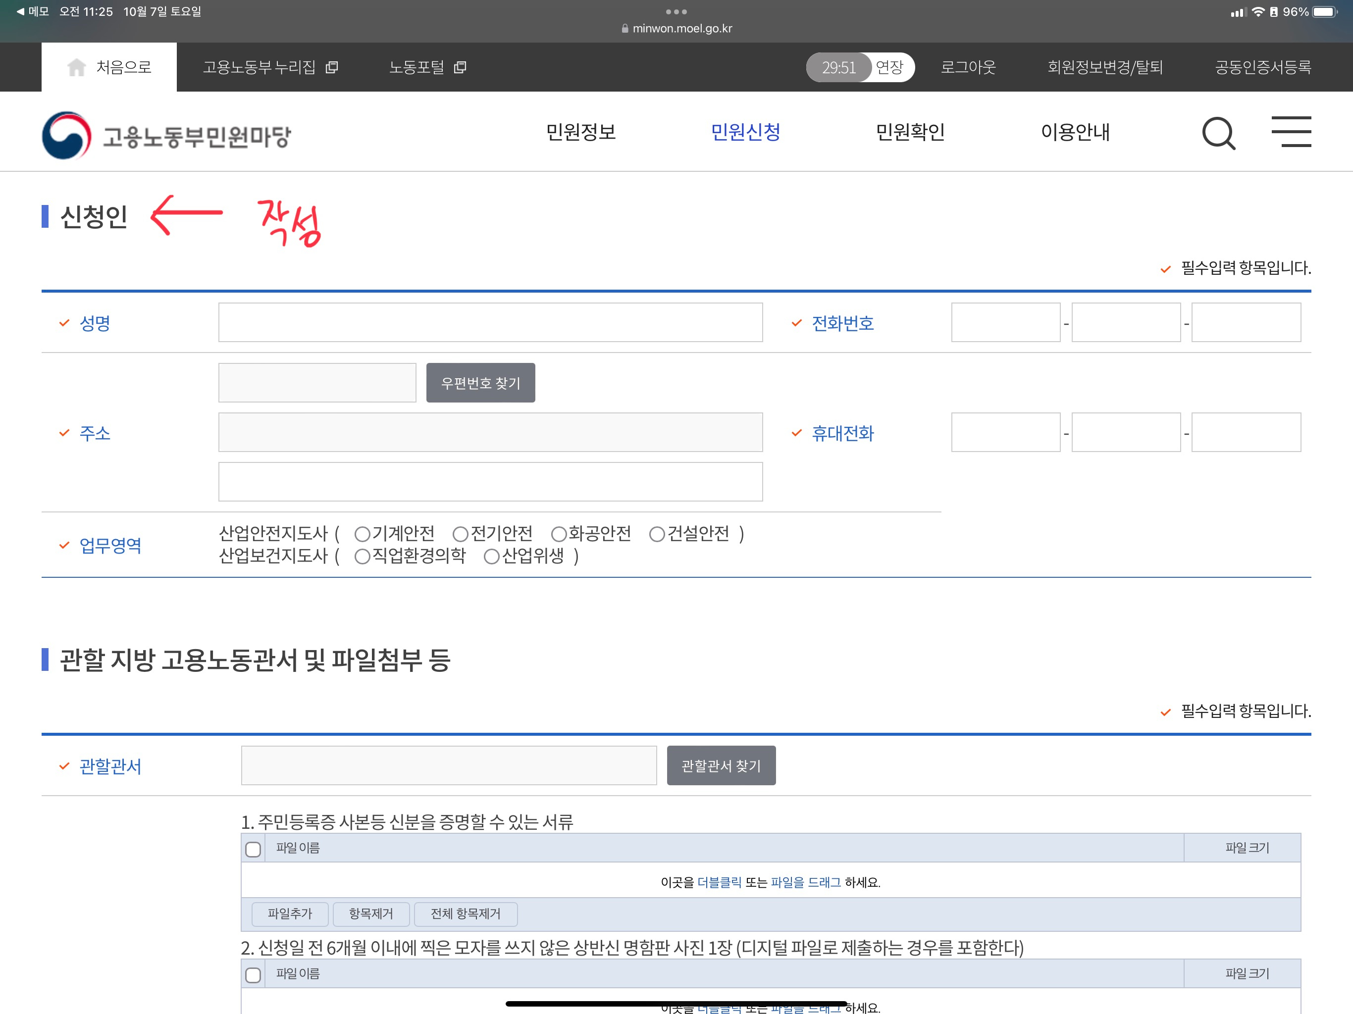
Task: Open the 이용안내 menu
Action: 1075,132
